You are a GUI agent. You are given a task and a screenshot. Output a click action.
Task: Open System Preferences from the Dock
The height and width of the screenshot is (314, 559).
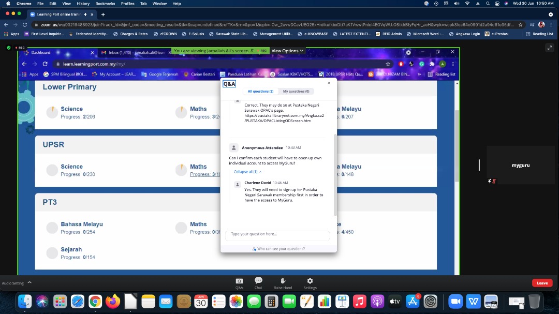coord(430,302)
